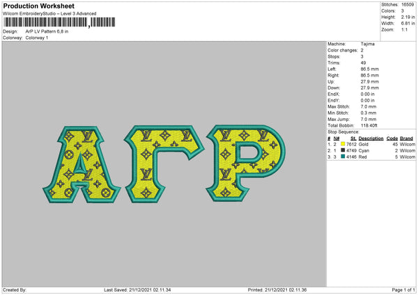This screenshot has height=295, width=418.
Task: Click Total Bobbin value '118.40ft'
Action: pos(369,125)
